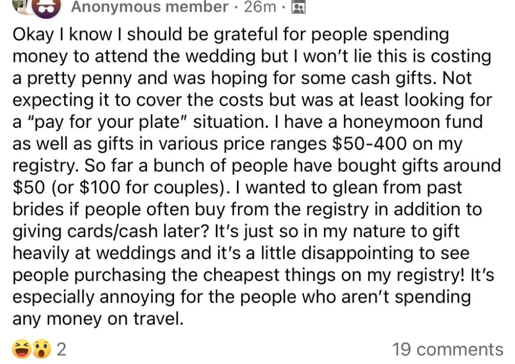Expand the thread via 19 comments
515x364 pixels.
point(448,350)
